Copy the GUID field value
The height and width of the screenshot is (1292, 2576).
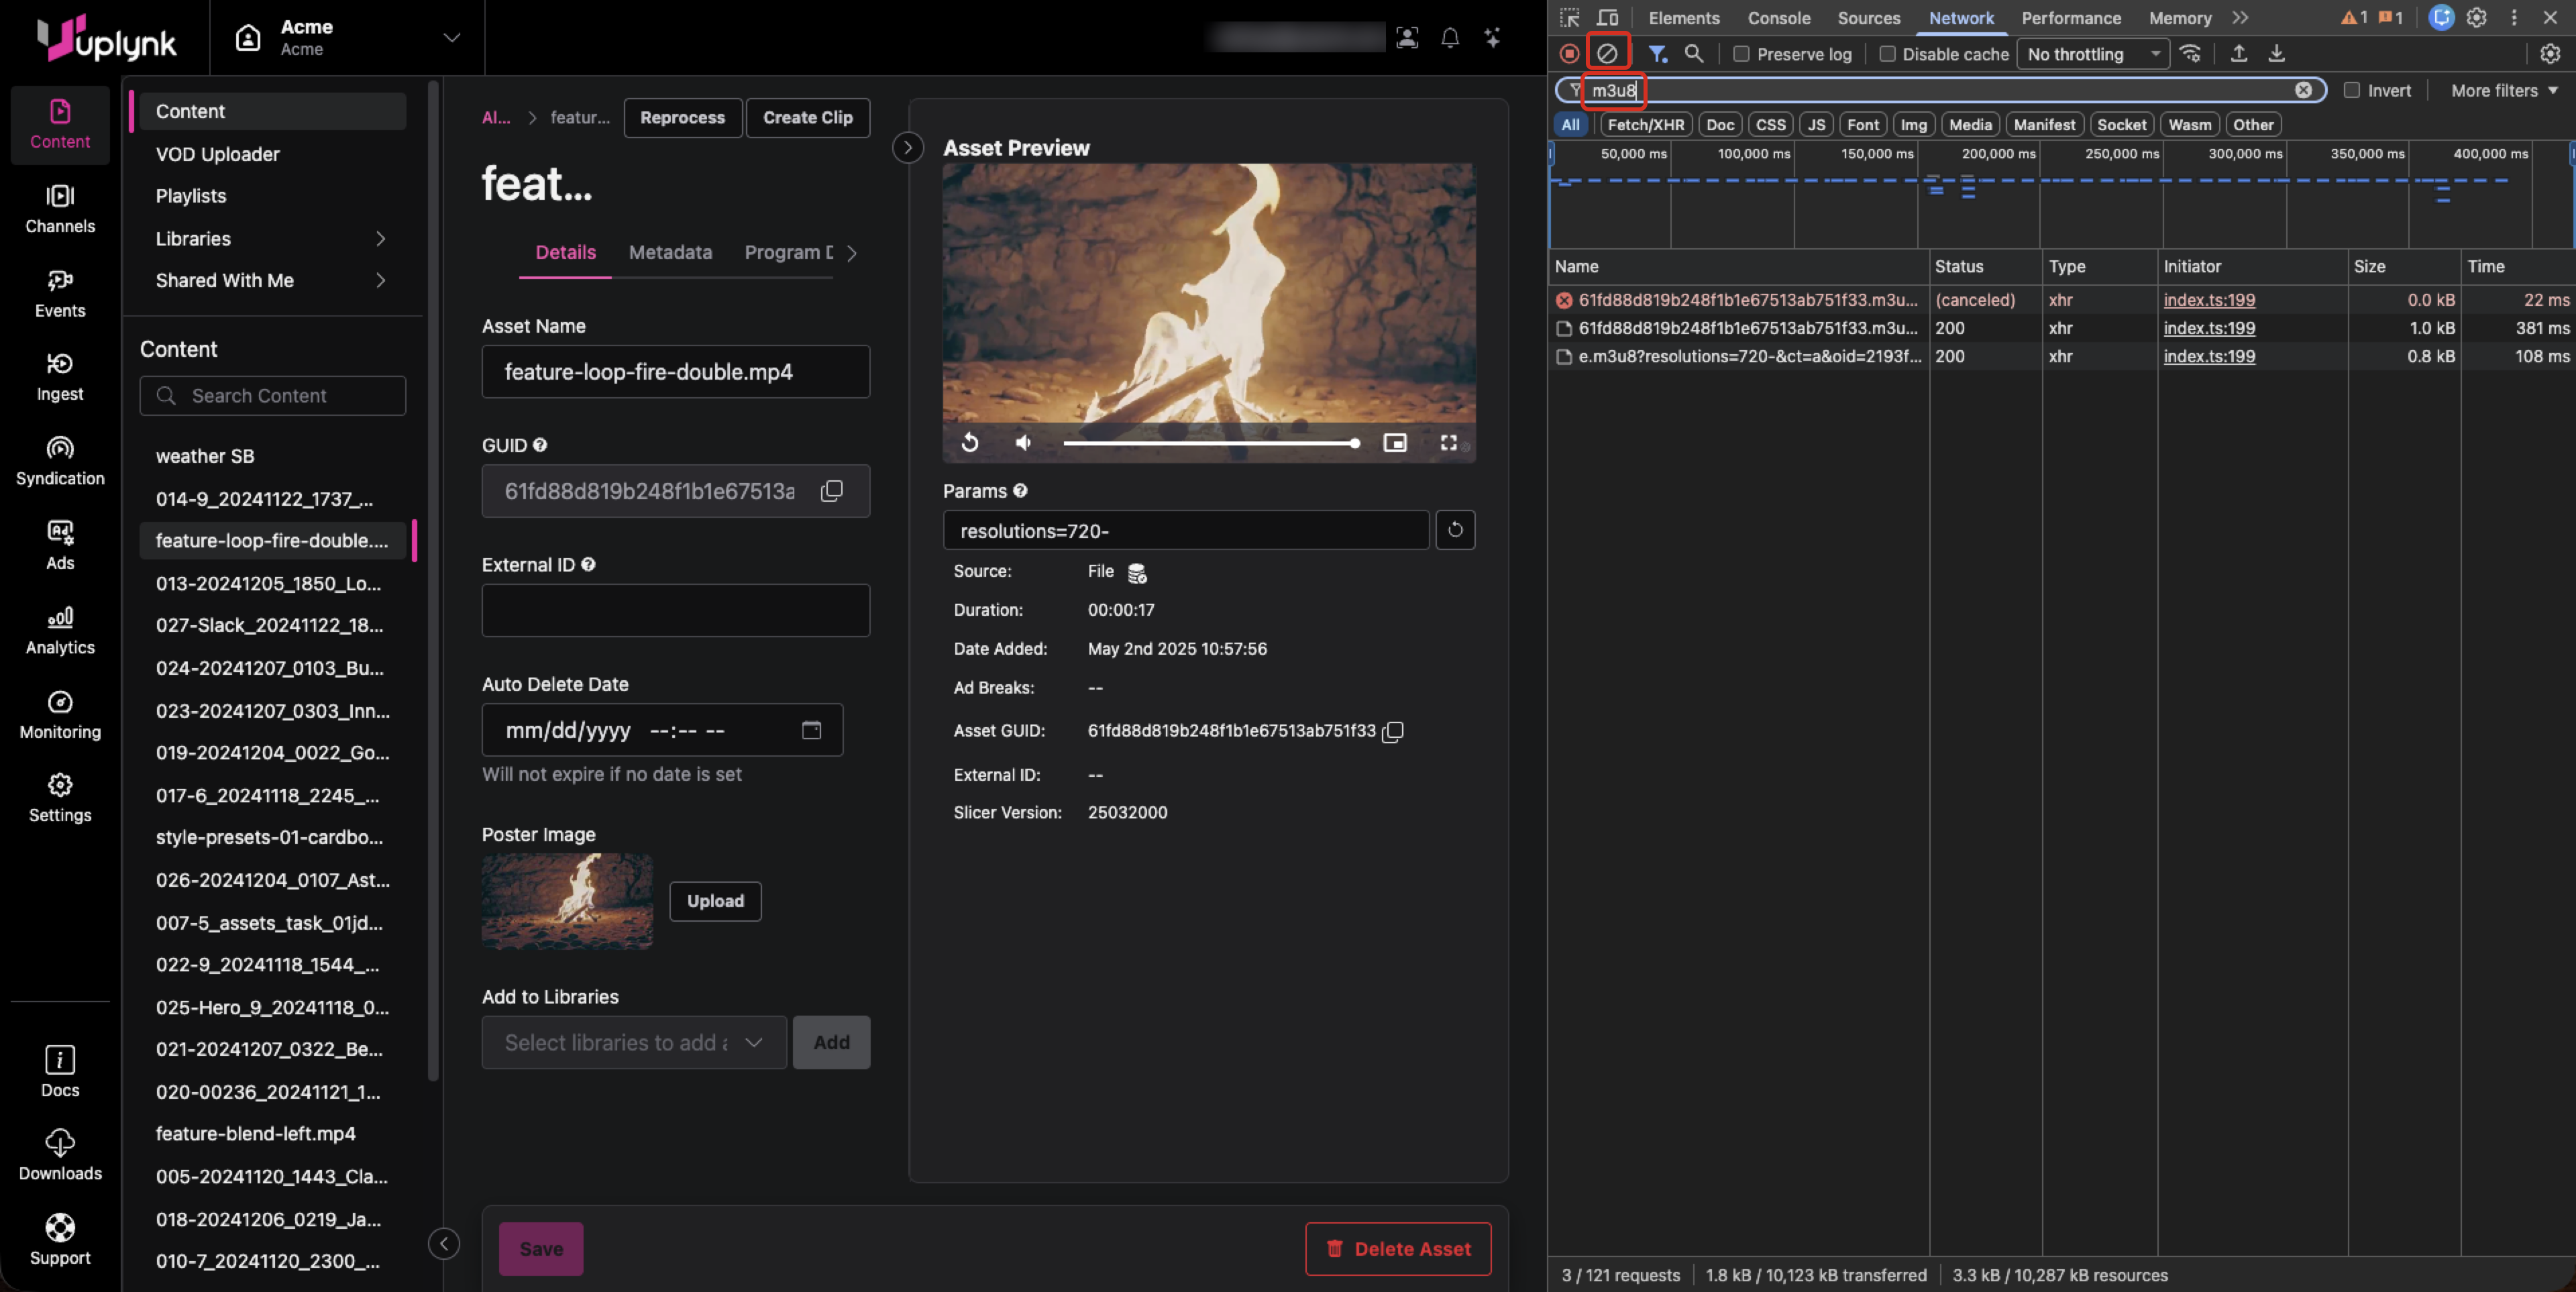831,491
